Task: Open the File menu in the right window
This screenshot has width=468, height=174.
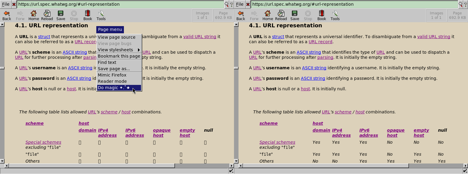Action: [x=240, y=4]
